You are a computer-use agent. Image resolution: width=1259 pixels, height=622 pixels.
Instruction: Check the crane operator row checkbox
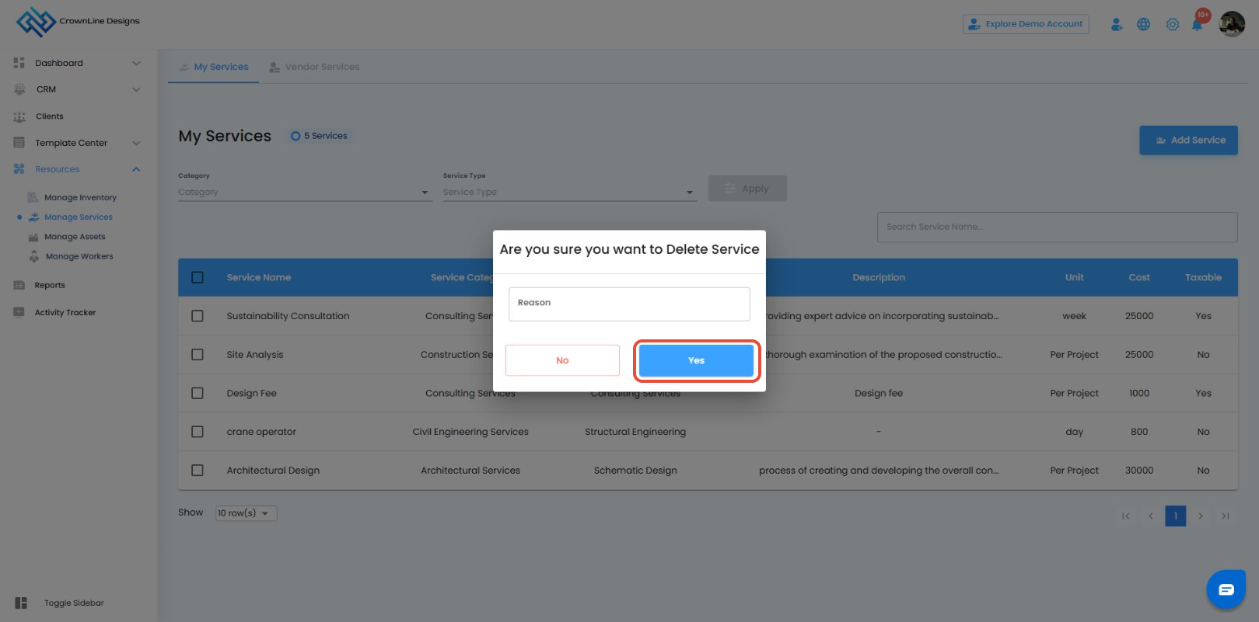coord(198,432)
